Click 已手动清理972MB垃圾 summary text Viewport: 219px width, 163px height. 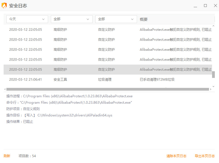tap(157, 79)
